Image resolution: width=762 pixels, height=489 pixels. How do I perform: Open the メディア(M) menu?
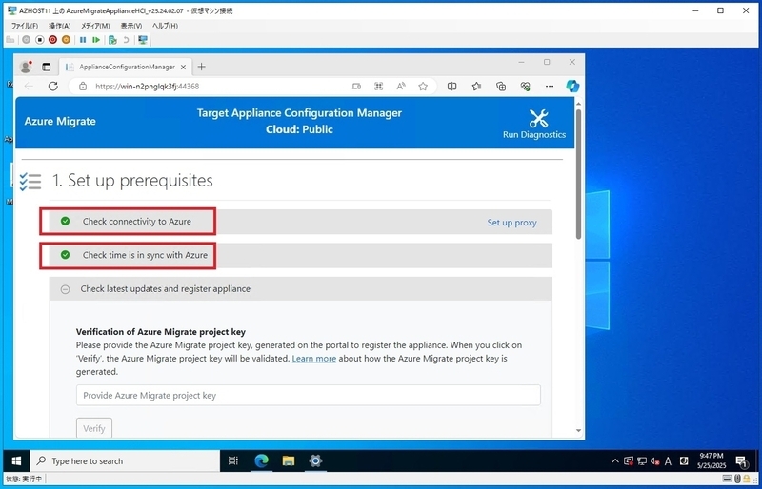coord(94,26)
